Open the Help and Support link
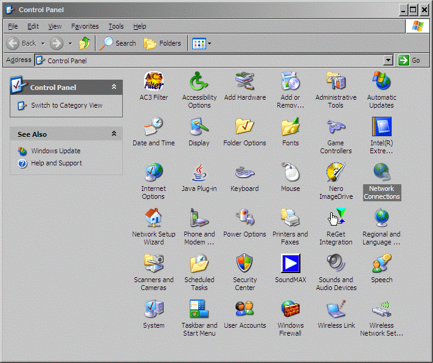 pos(57,163)
